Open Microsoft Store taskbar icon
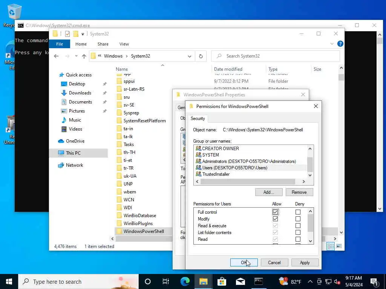The image size is (386, 289). tap(222, 281)
